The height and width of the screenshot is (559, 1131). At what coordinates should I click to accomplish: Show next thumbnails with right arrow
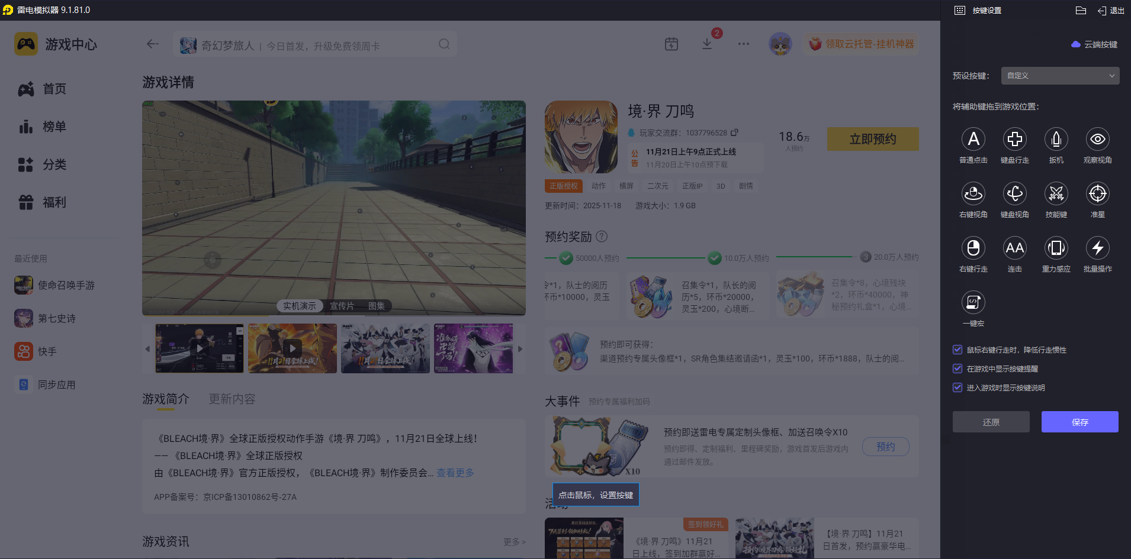pos(520,349)
